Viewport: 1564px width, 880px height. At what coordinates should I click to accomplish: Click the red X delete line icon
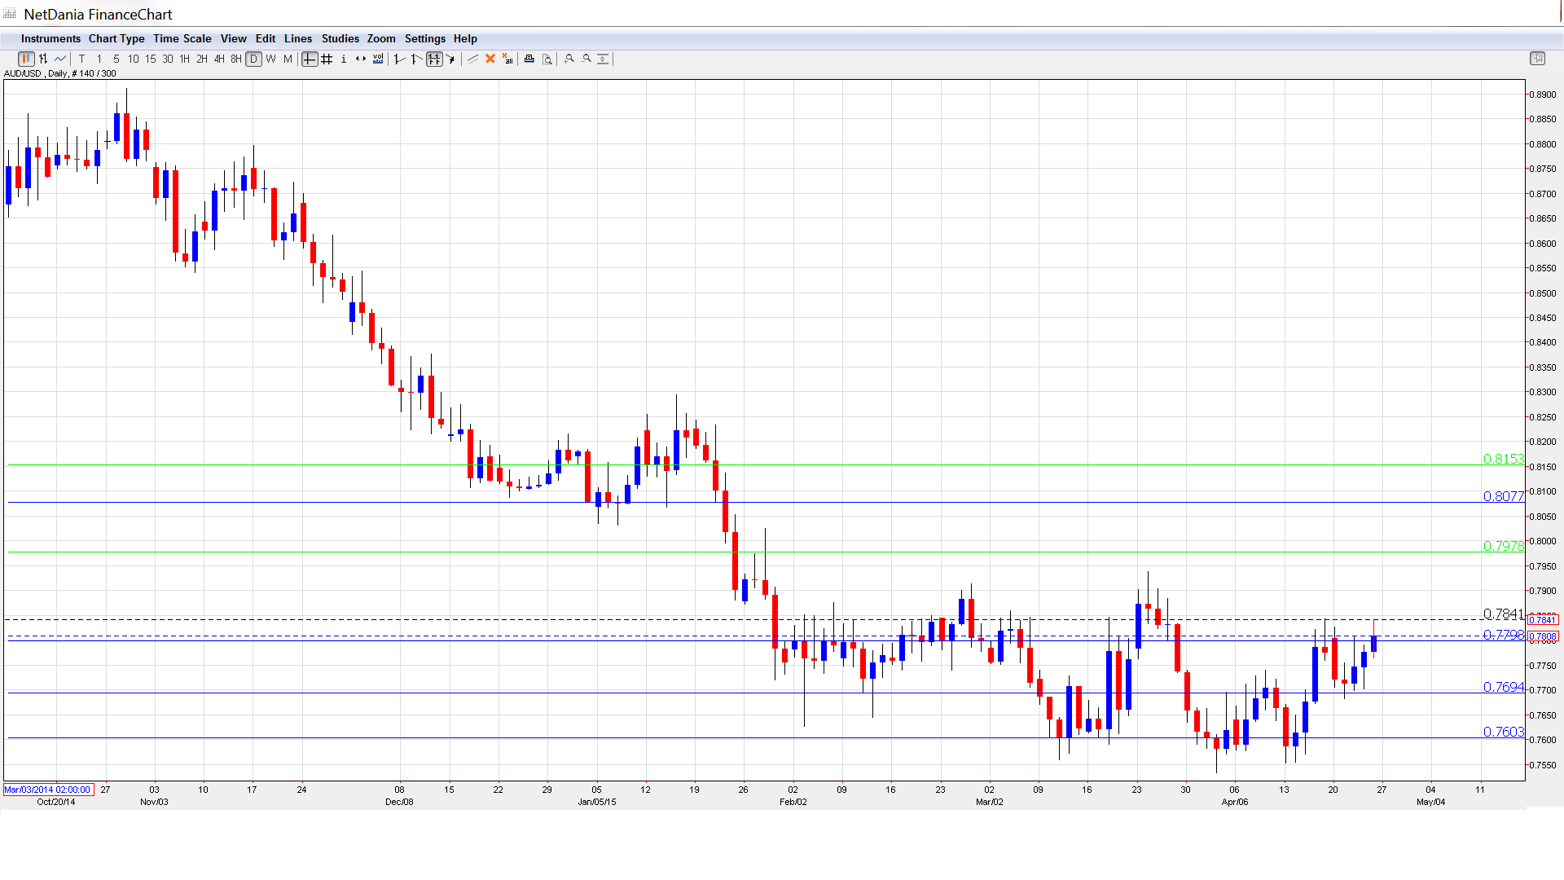click(x=490, y=59)
